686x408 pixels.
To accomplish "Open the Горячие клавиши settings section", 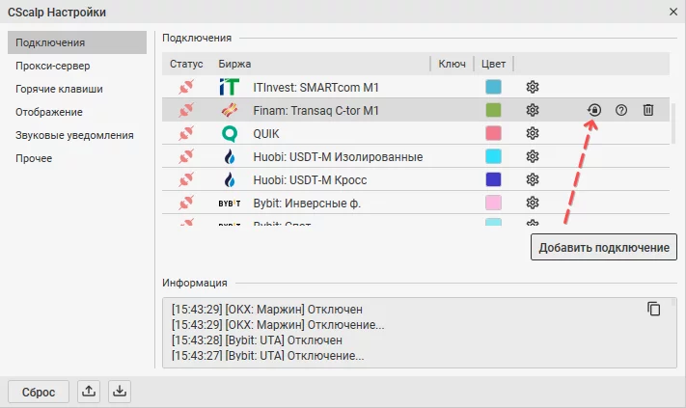I will 59,89.
